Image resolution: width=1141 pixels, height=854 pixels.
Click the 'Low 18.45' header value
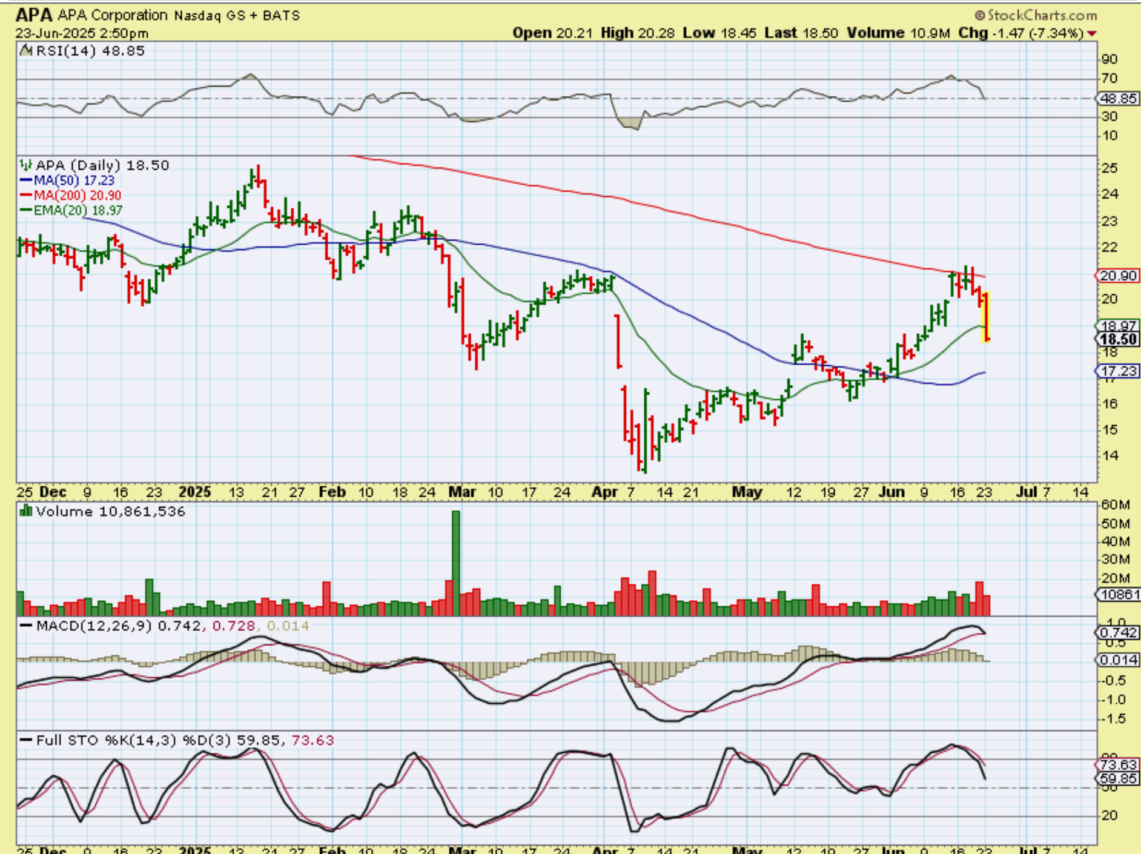point(719,33)
